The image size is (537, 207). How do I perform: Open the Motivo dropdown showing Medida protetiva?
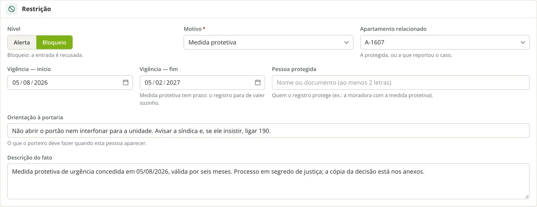(x=268, y=42)
